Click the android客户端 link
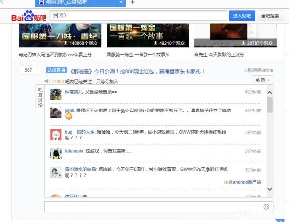Image resolution: width=289 pixels, height=222 pixels. click(x=247, y=182)
